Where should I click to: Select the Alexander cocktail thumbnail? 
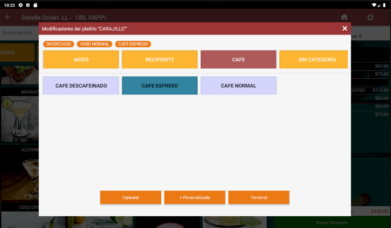pos(20,176)
